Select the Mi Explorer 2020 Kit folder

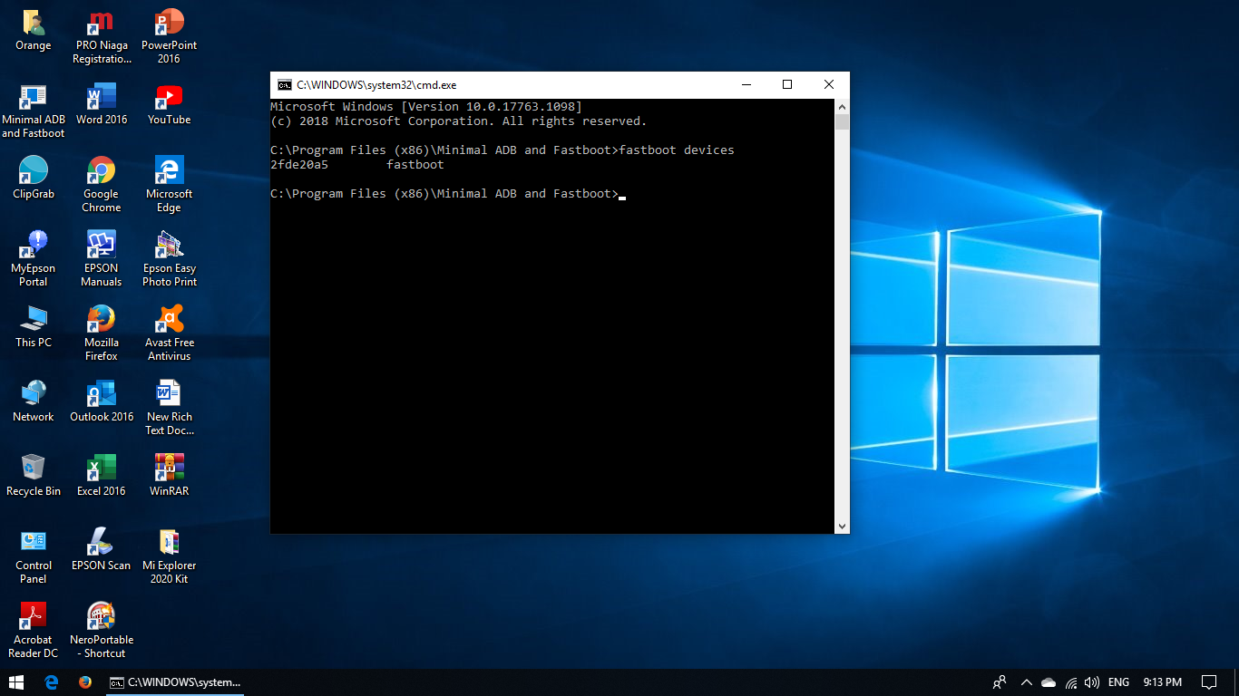coord(170,557)
